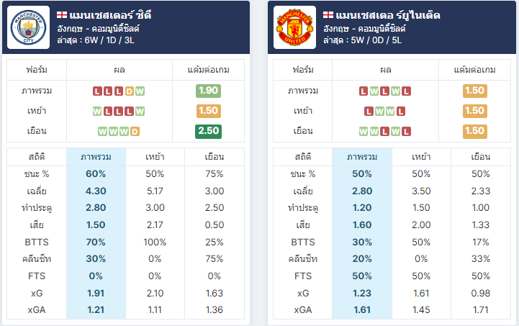Select เยือน stats tab for Manchester City

point(215,157)
